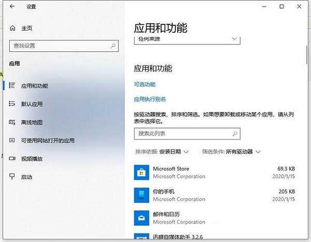The height and width of the screenshot is (242, 311).
Task: Click the 69.3 KB size value
Action: point(286,169)
